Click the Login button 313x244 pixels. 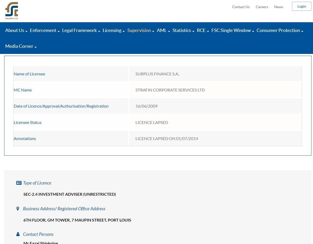pyautogui.click(x=301, y=6)
